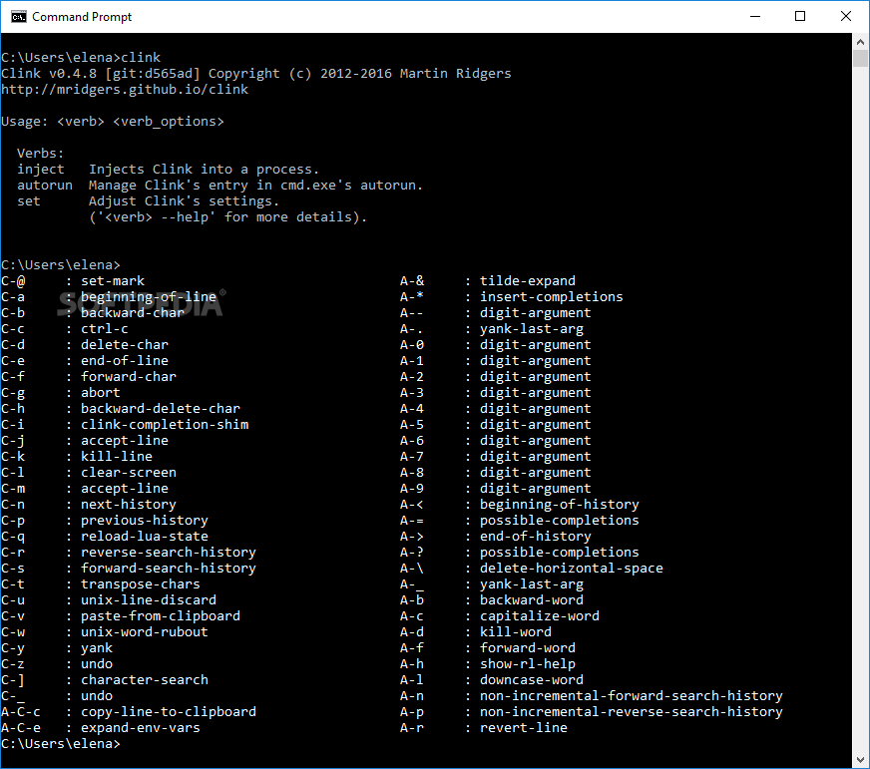870x769 pixels.
Task: Click 'end-of-line' entry
Action: pyautogui.click(x=125, y=361)
